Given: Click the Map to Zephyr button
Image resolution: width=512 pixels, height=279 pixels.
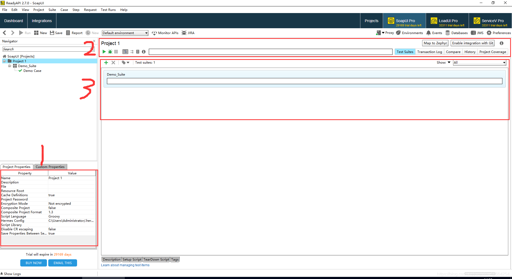Looking at the screenshot, I should point(435,43).
